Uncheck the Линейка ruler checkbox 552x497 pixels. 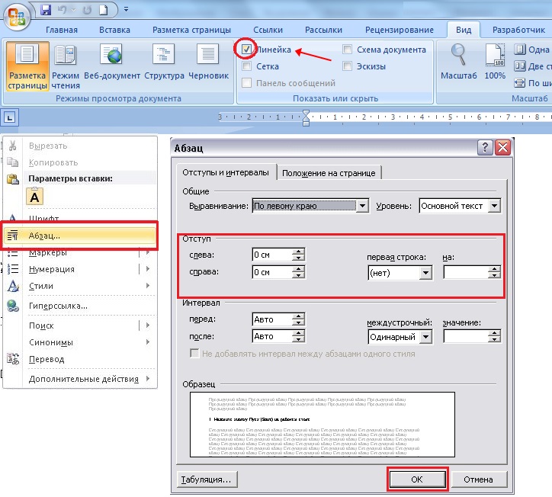pyautogui.click(x=247, y=50)
